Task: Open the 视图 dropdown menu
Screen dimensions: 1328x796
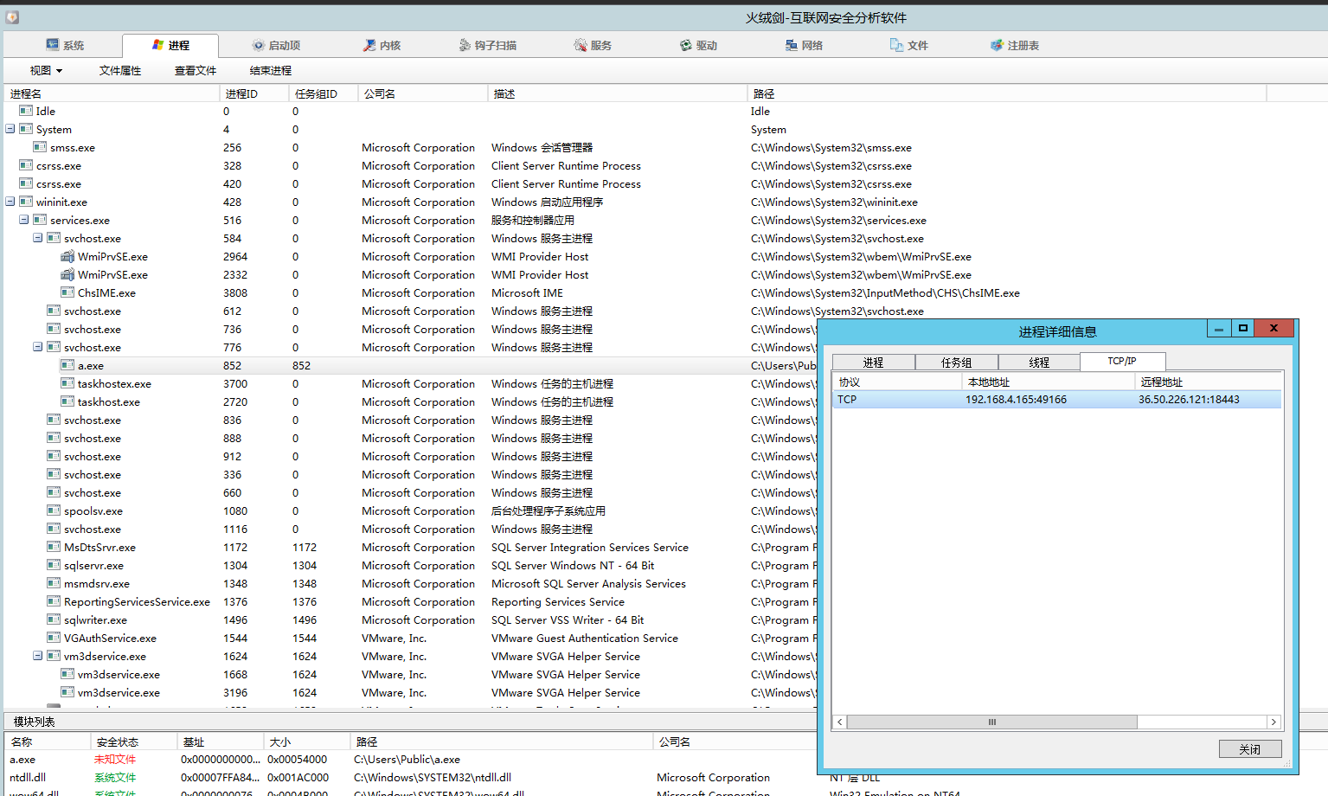Action: pos(46,71)
